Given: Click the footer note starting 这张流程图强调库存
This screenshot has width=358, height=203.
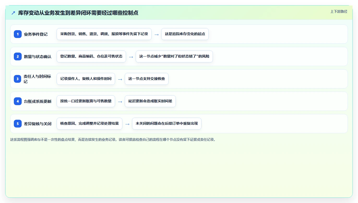Looking at the screenshot, I should [113, 139].
